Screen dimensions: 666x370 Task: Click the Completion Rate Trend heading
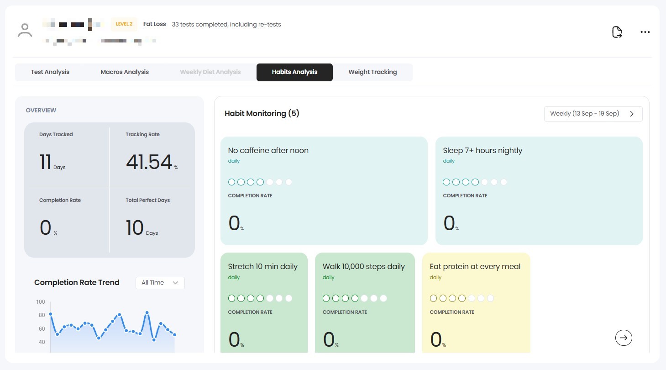pos(77,283)
